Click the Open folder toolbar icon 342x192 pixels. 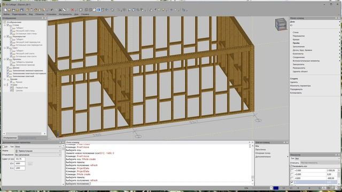coord(10,10)
